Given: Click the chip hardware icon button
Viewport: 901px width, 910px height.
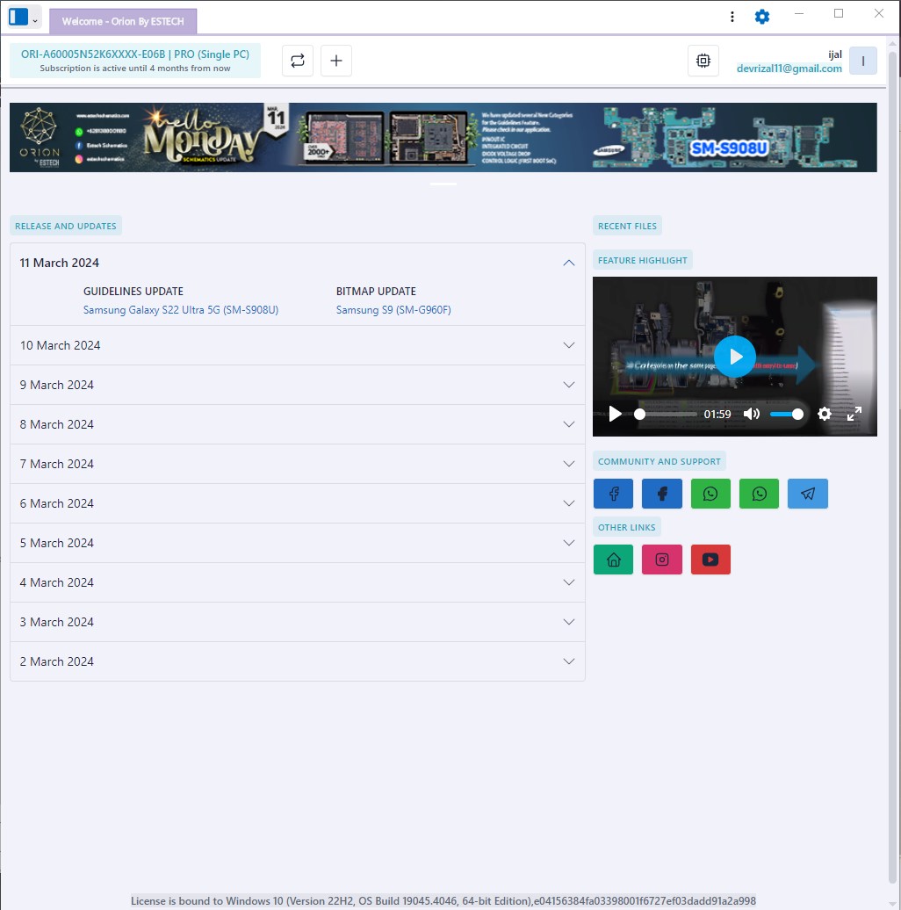Looking at the screenshot, I should [x=703, y=61].
